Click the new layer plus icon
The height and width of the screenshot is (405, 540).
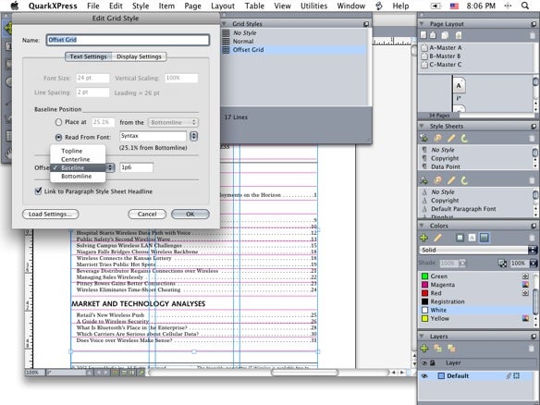click(424, 349)
